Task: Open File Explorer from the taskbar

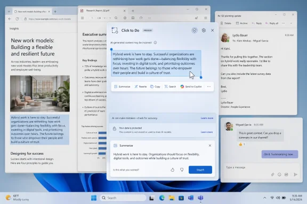Action: click(x=172, y=198)
